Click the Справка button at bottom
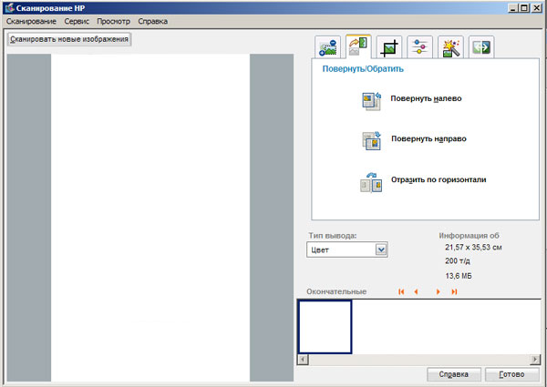The image size is (547, 387). tap(453, 374)
